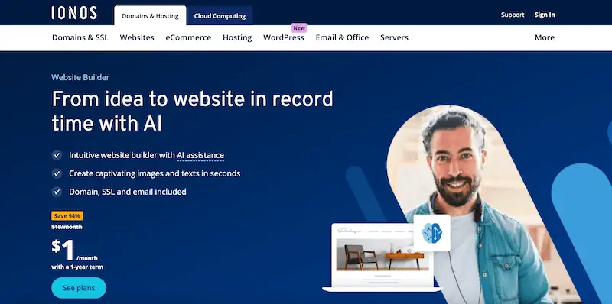The width and height of the screenshot is (612, 304).
Task: Click Domain, SSL and email included text
Action: pos(128,192)
